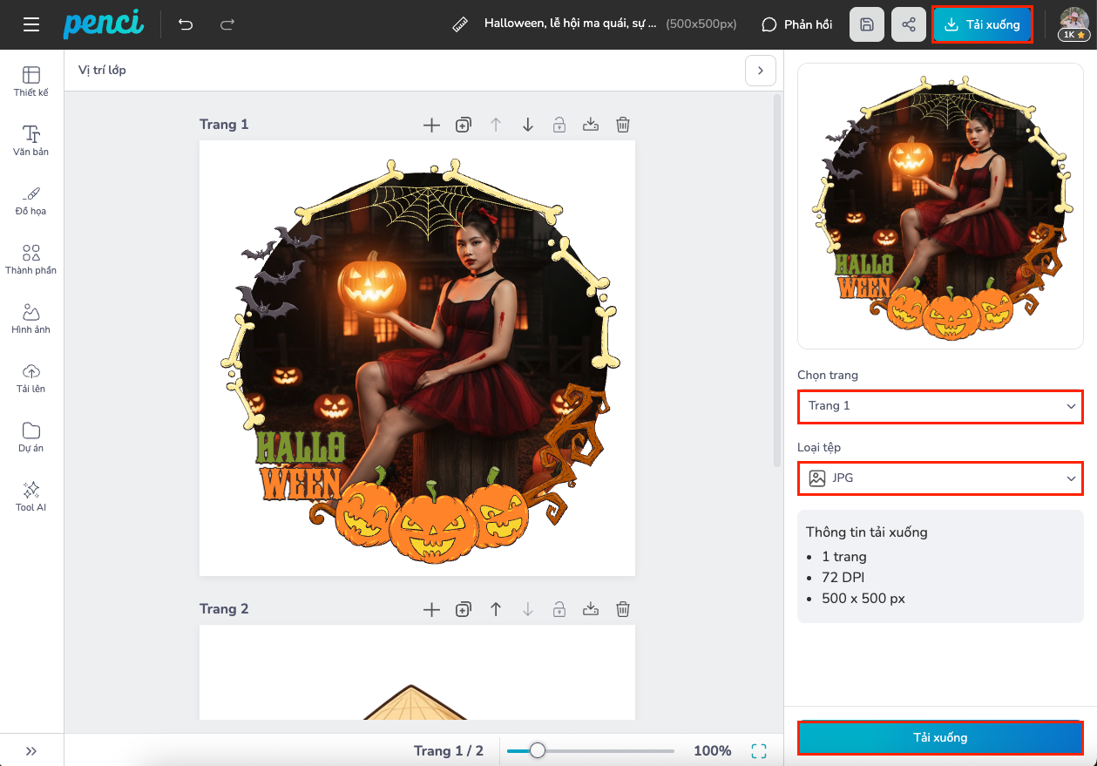This screenshot has width=1097, height=766.
Task: Toggle the lock on Trang 2
Action: pos(559,609)
